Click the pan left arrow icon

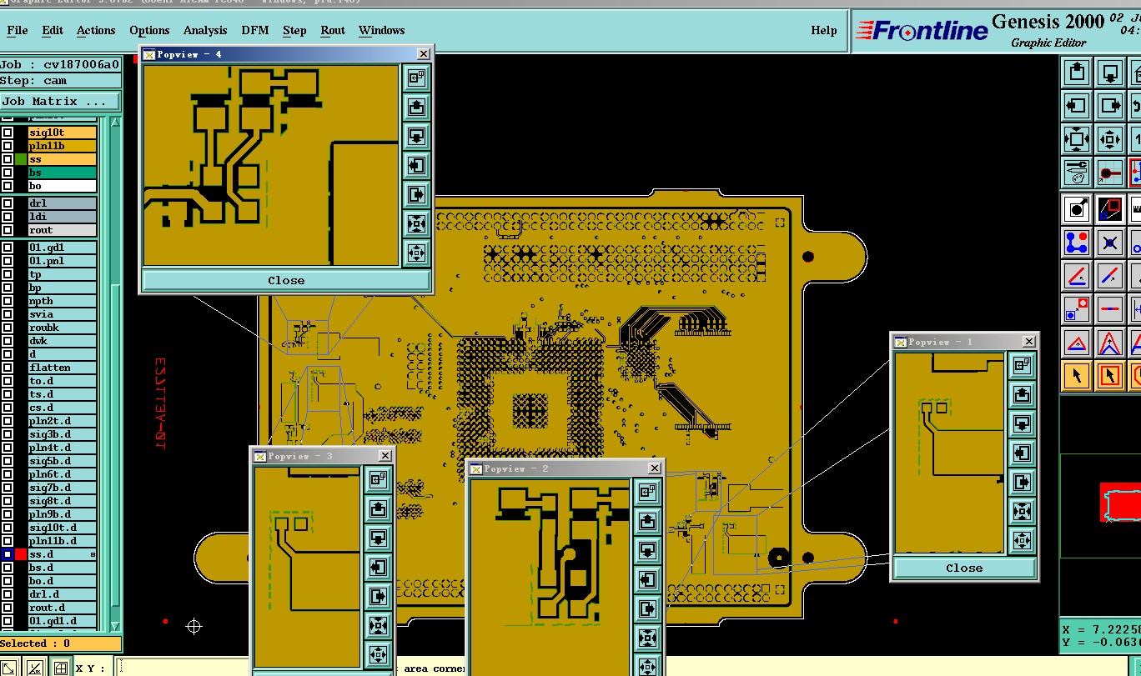point(1077,106)
